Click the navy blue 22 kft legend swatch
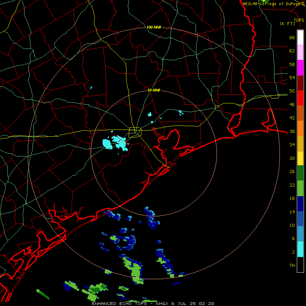 click(300, 204)
